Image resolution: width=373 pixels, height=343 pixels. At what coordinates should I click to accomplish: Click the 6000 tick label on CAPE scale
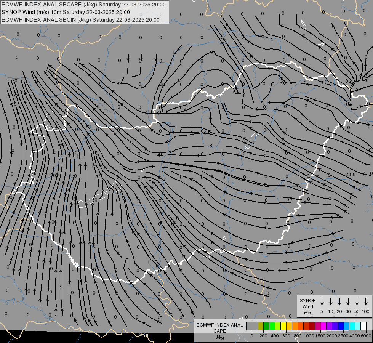[366, 336]
